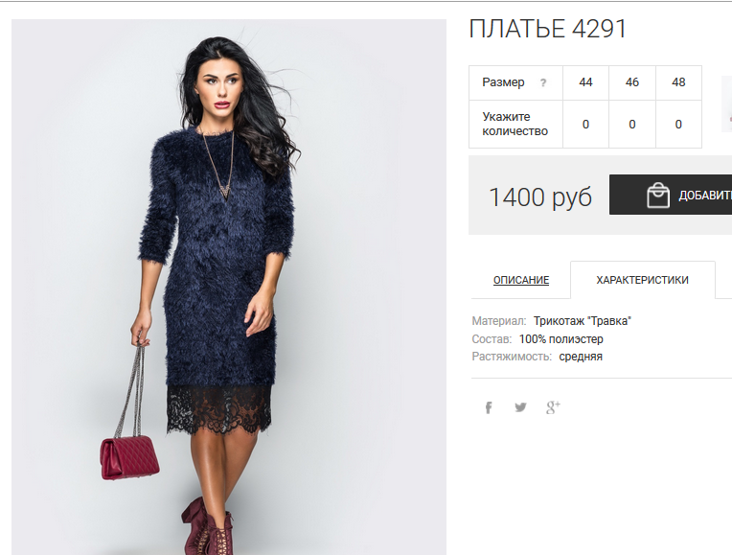Select size 44 column header
This screenshot has width=732, height=555.
coord(585,82)
